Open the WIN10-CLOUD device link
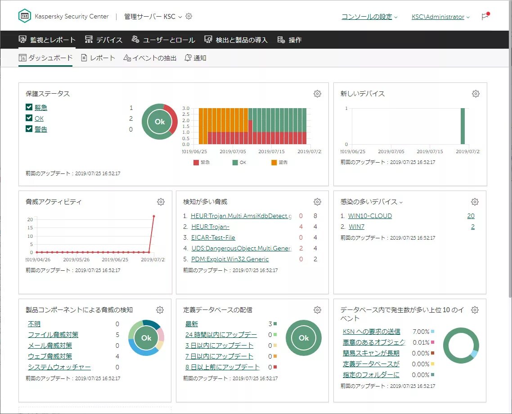Screen dimensions: 512x414 (x=370, y=216)
